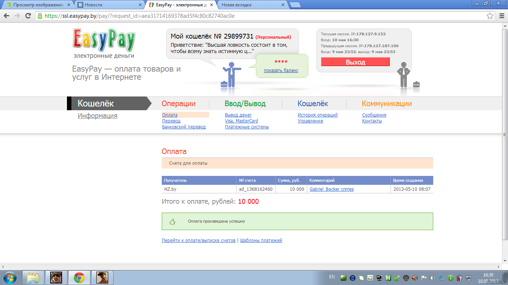Click показать баланс link
Viewport: 508px width, 285px height.
click(x=281, y=71)
